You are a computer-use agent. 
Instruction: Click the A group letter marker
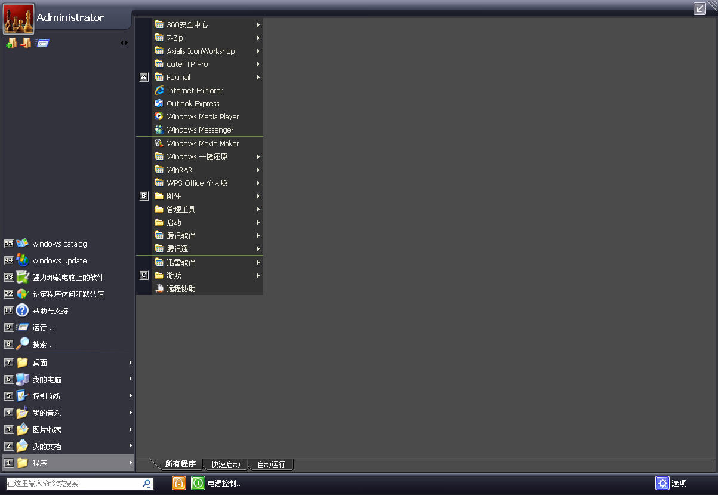[x=144, y=77]
